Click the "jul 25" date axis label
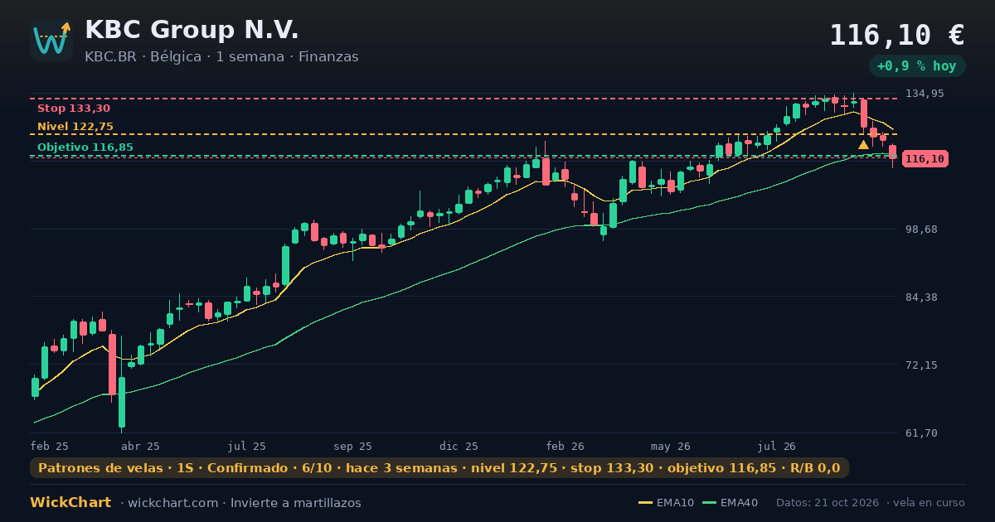 (x=246, y=446)
